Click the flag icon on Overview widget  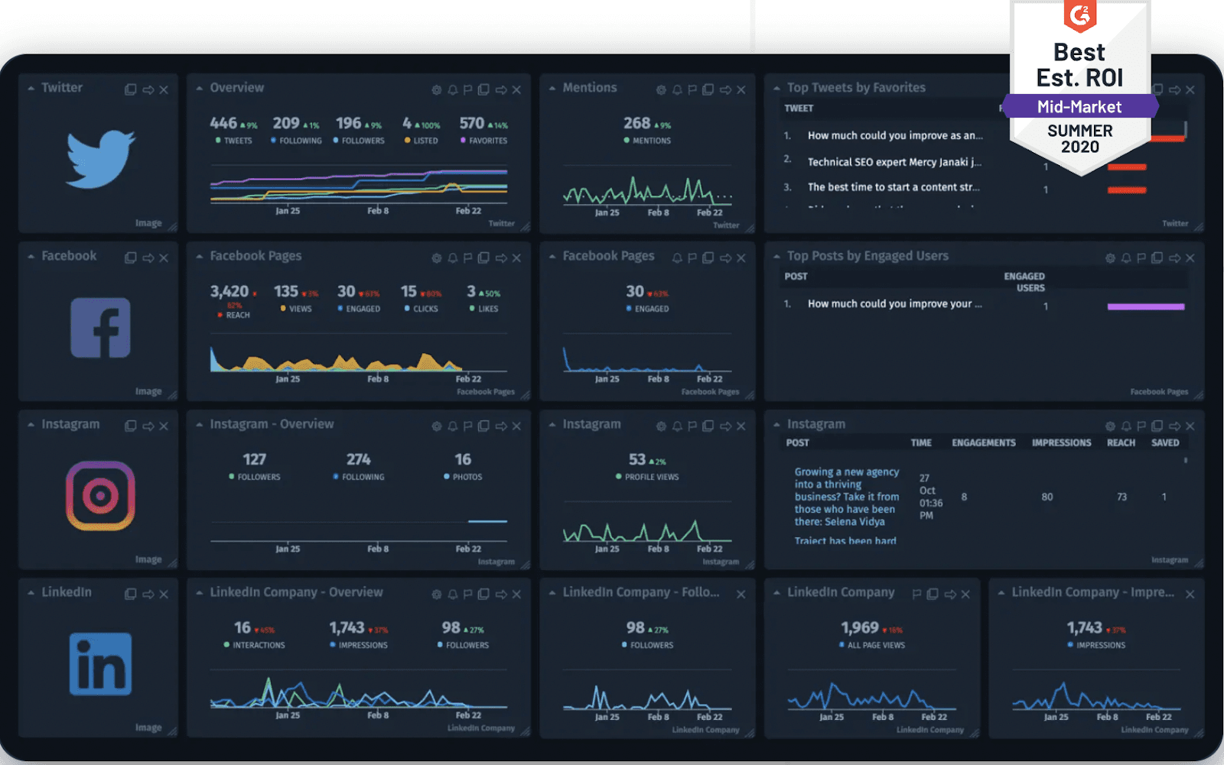467,90
